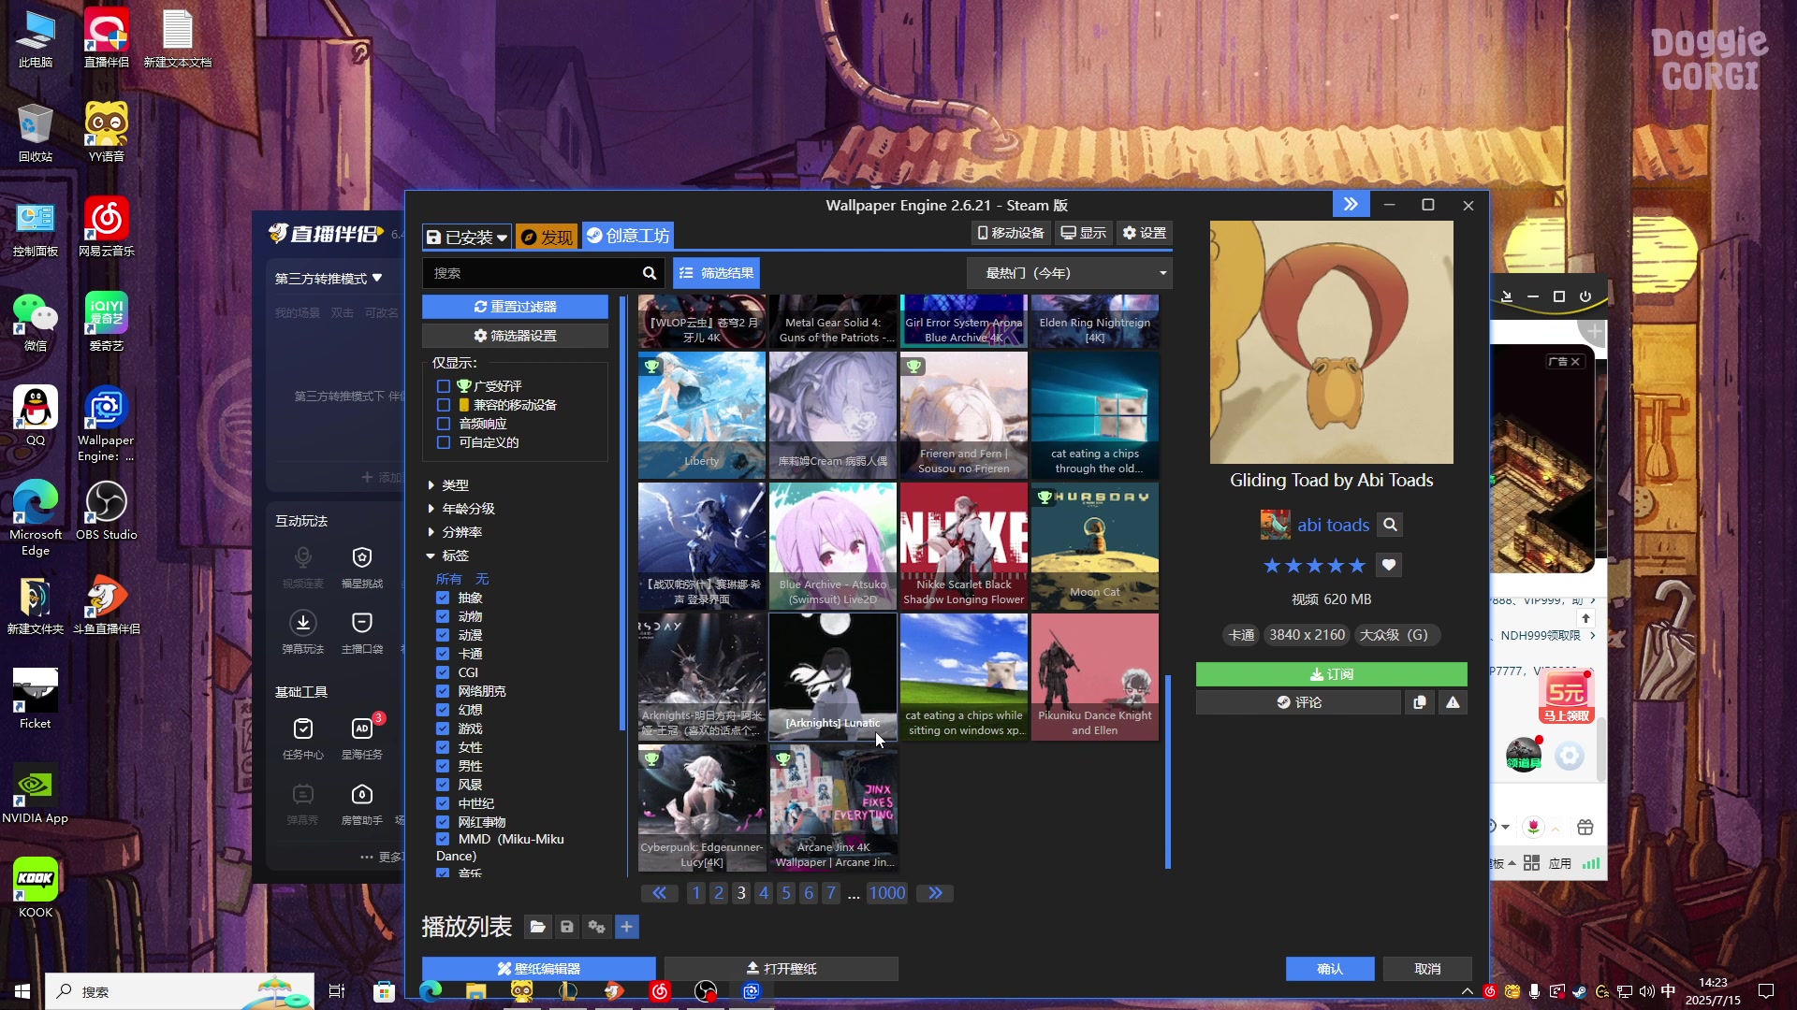The image size is (1797, 1010).
Task: Open the KOOK desktop icon
Action: click(36, 888)
